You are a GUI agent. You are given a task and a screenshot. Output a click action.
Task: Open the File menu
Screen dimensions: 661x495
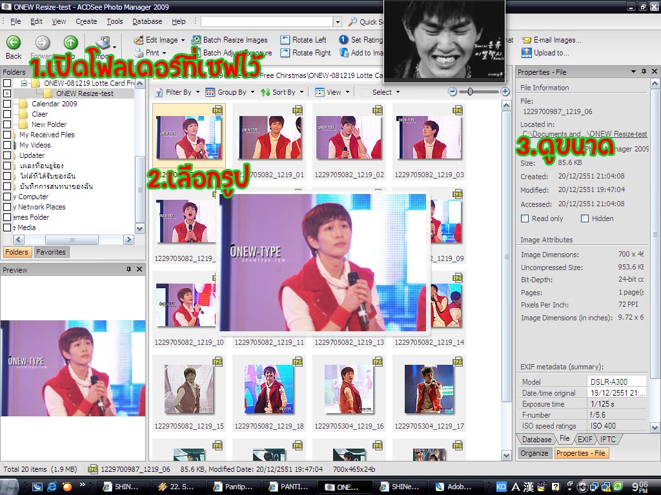pos(15,21)
